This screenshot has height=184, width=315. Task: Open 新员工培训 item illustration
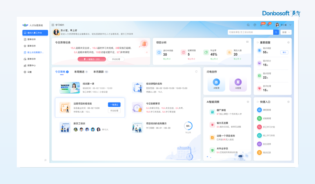[65, 127]
